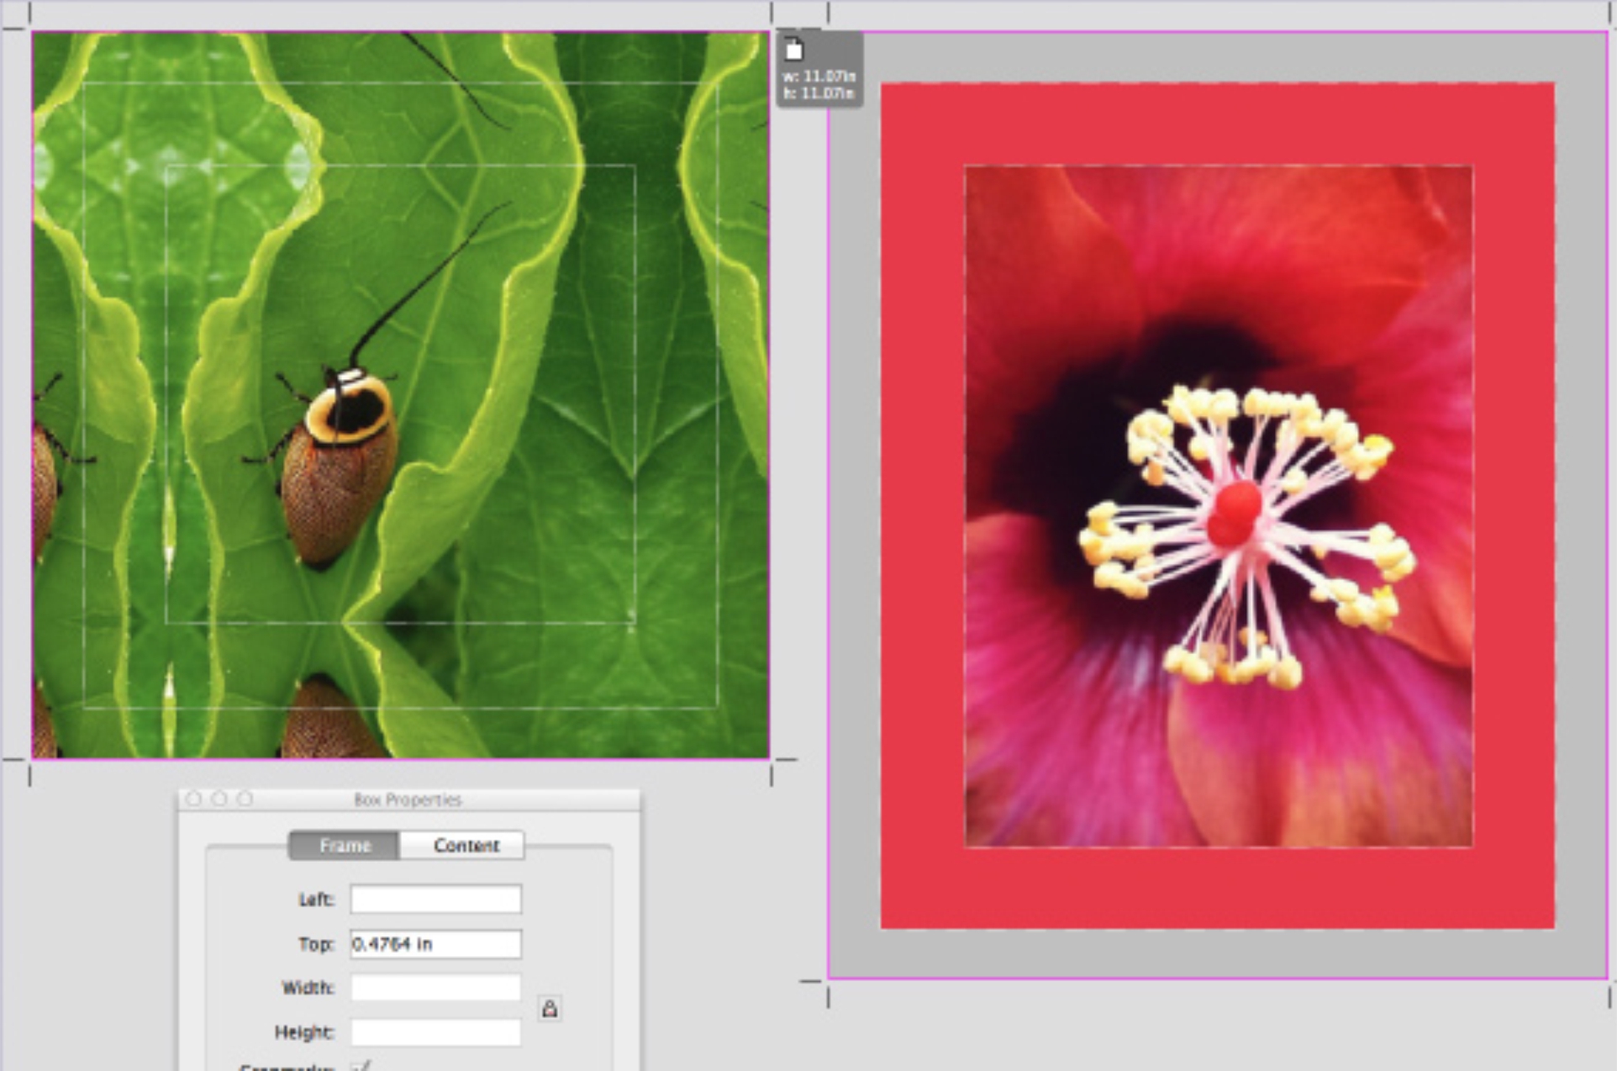This screenshot has height=1071, width=1617.
Task: Select the Frame tab
Action: [345, 845]
